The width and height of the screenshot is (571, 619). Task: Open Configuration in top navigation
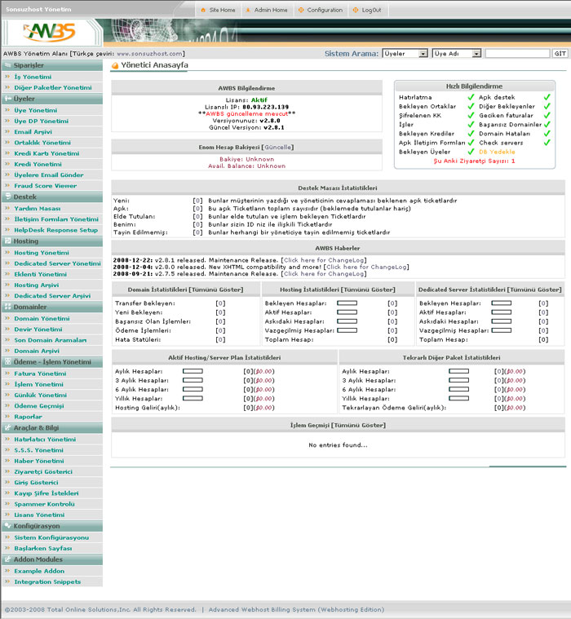coord(325,11)
